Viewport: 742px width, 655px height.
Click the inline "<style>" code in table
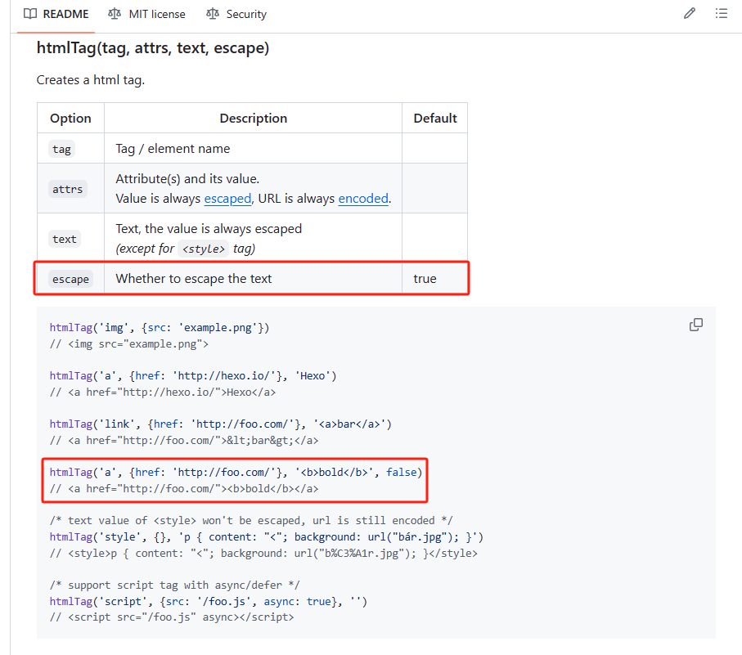(204, 249)
